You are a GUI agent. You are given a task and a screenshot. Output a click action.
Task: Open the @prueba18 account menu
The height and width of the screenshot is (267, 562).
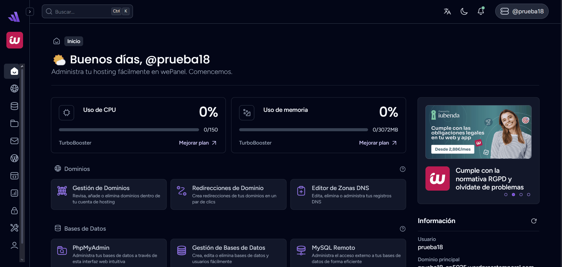pos(522,12)
